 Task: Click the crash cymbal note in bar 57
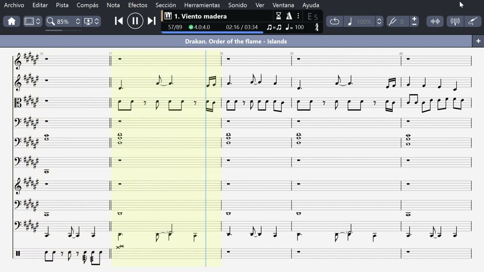click(120, 247)
